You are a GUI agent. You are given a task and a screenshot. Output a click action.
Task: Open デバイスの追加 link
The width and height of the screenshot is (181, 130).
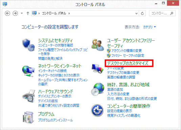pos(48,101)
